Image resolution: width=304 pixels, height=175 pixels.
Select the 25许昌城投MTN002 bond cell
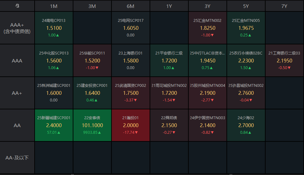click(246, 93)
